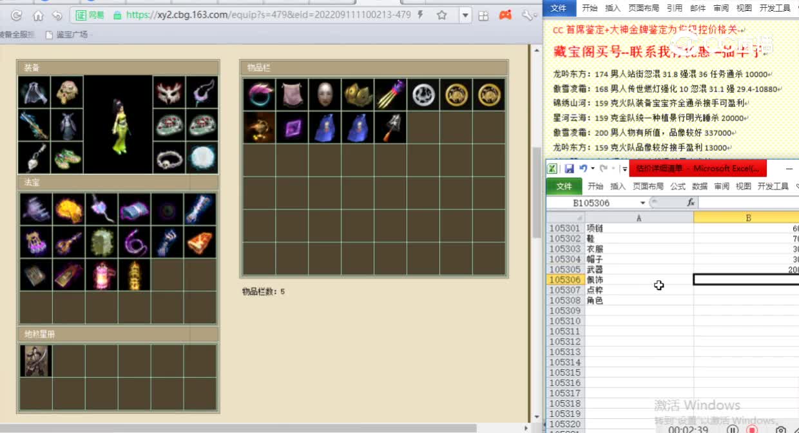This screenshot has height=433, width=799.
Task: Select the purple whip artifact in 法宝
Action: coord(134,242)
